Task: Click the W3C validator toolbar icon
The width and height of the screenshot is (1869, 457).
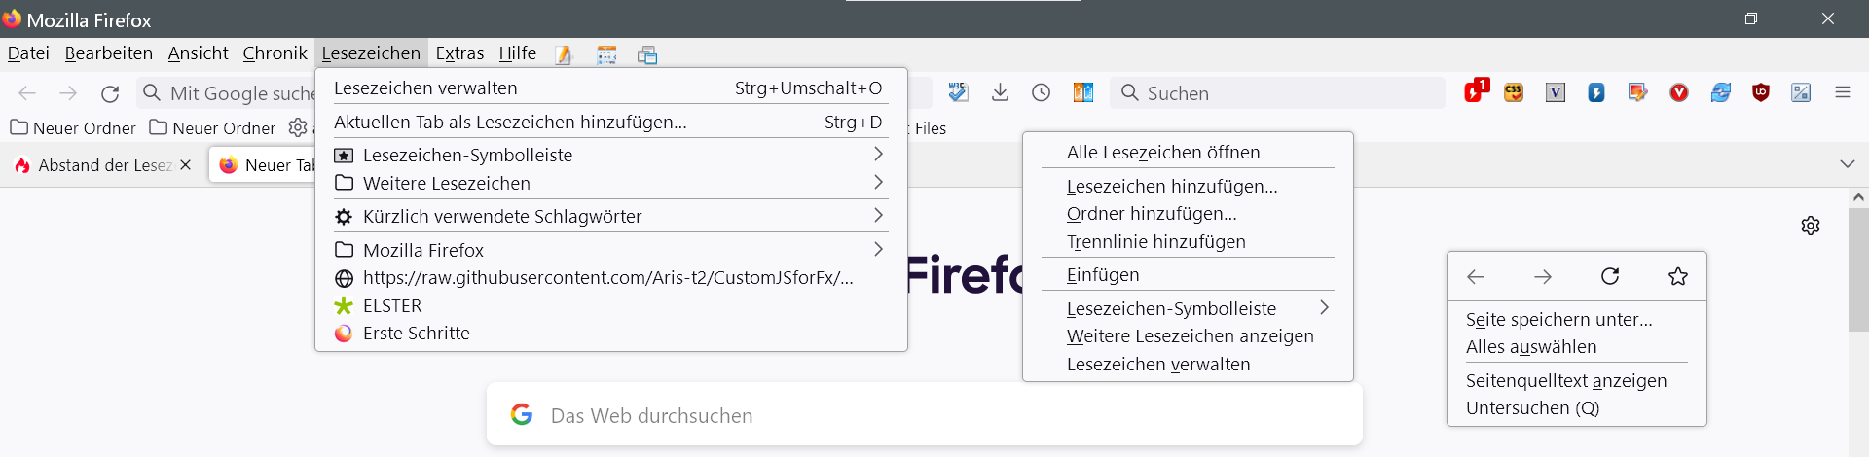Action: click(x=958, y=92)
